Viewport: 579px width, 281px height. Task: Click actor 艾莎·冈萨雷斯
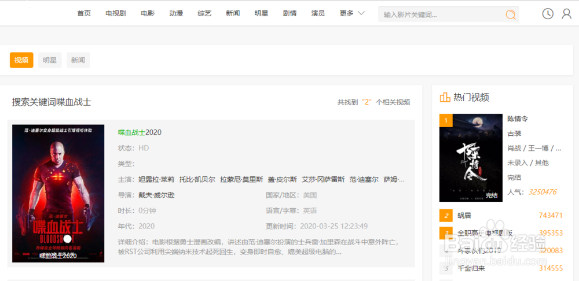pyautogui.click(x=323, y=180)
